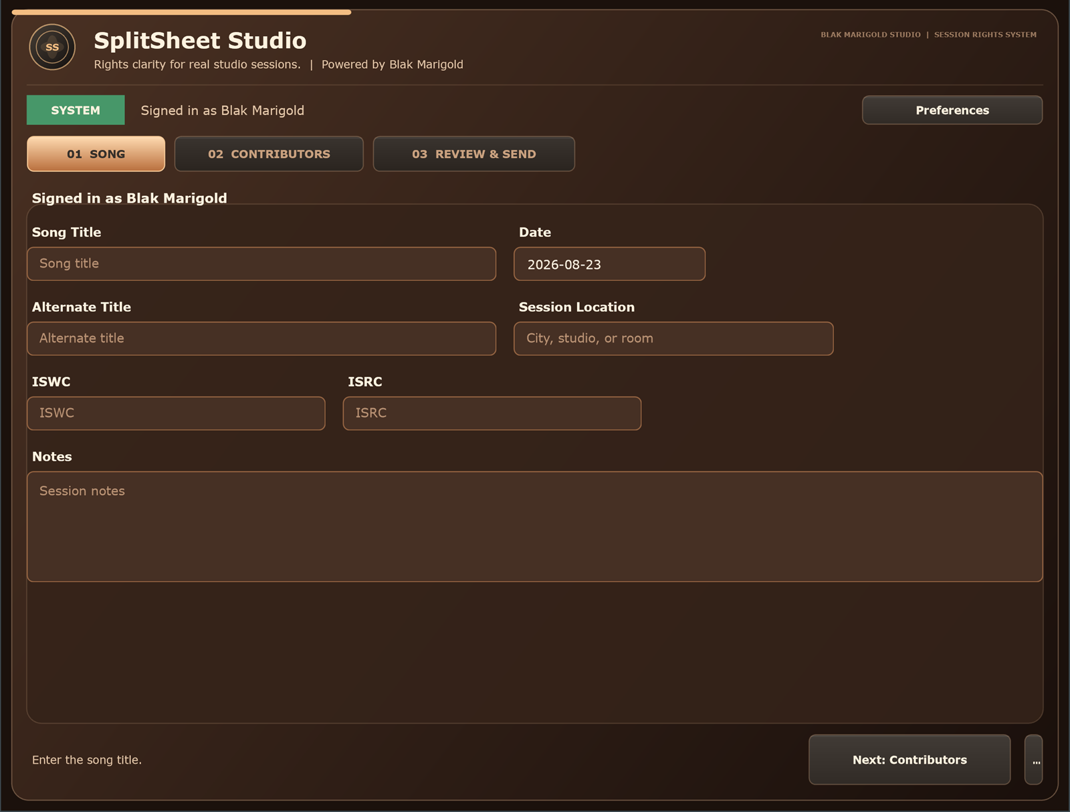
Task: Click the 'Notes' field label
Action: [52, 457]
